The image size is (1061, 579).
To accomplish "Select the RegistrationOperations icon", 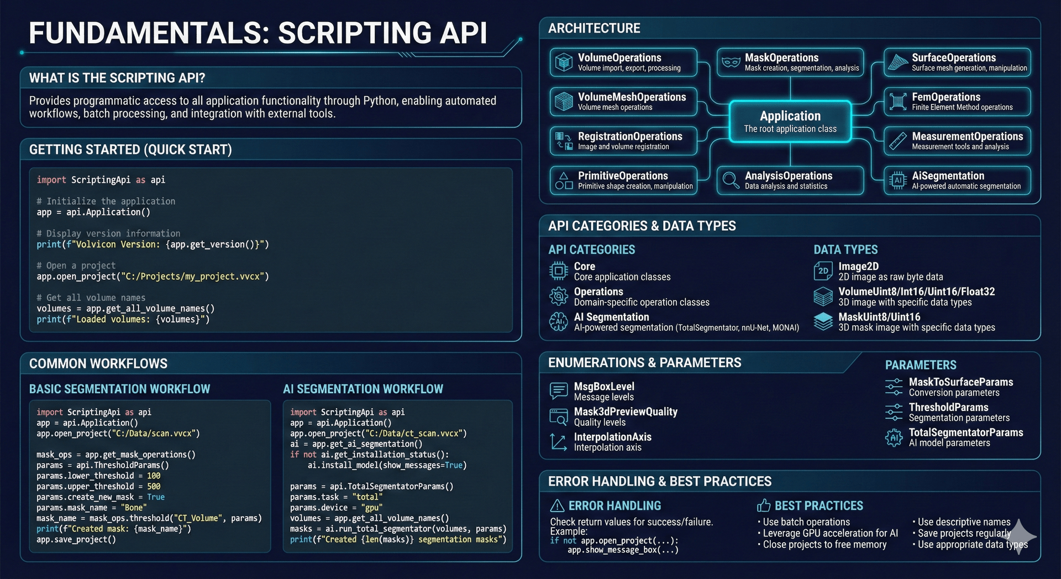I will (565, 141).
